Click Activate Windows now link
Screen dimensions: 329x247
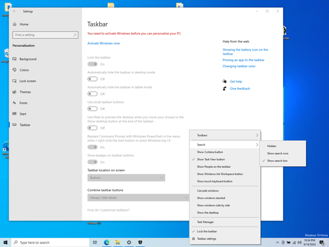[104, 43]
